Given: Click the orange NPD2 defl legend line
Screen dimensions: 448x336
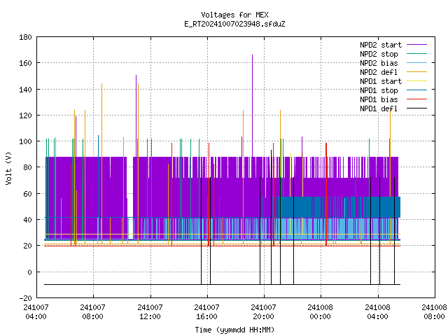Looking at the screenshot, I should (x=416, y=71).
